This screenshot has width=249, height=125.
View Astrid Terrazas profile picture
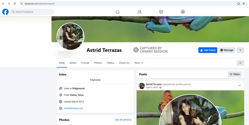(71, 36)
